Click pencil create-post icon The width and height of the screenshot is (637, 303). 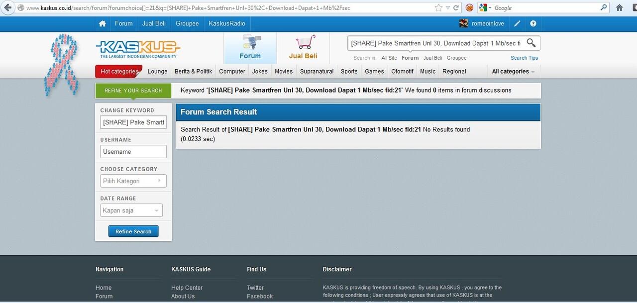point(518,23)
